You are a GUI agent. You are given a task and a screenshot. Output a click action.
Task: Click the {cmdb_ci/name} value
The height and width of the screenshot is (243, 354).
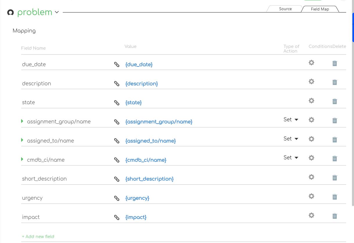[146, 160]
